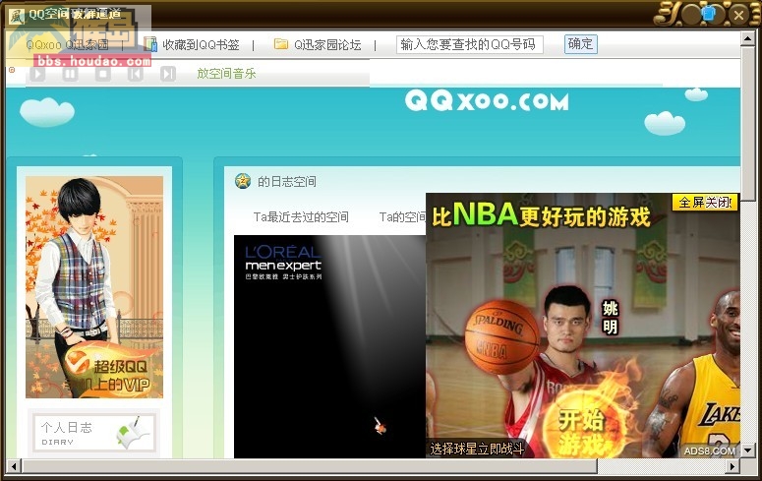
Task: Open the 个人日志 DIARY section
Action: (x=93, y=433)
